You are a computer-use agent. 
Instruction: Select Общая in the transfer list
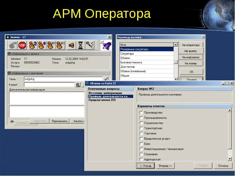pos(147,76)
